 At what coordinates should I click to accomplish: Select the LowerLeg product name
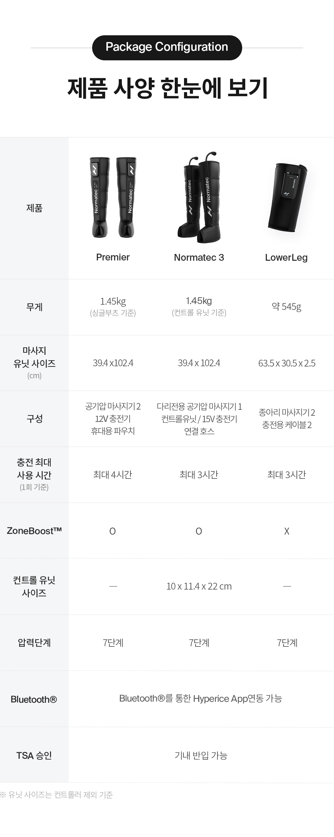click(286, 258)
